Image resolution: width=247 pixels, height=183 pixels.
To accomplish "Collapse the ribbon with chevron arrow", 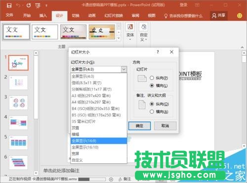I will 242,47.
